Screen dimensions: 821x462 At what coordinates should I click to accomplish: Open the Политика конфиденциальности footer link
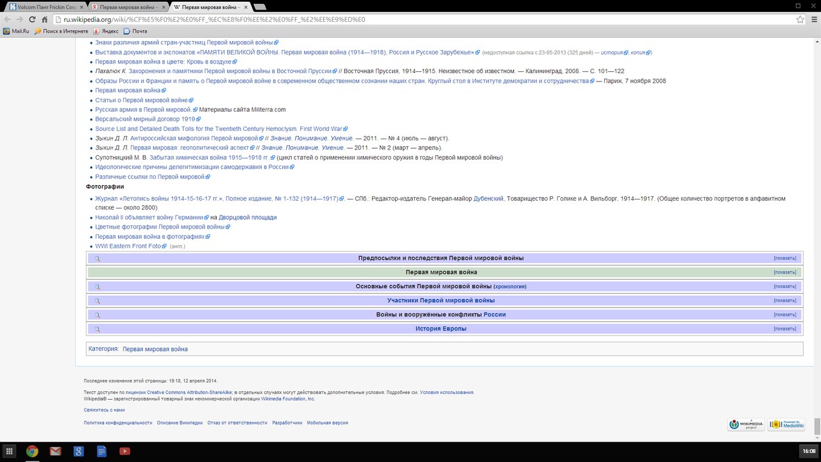tap(118, 423)
